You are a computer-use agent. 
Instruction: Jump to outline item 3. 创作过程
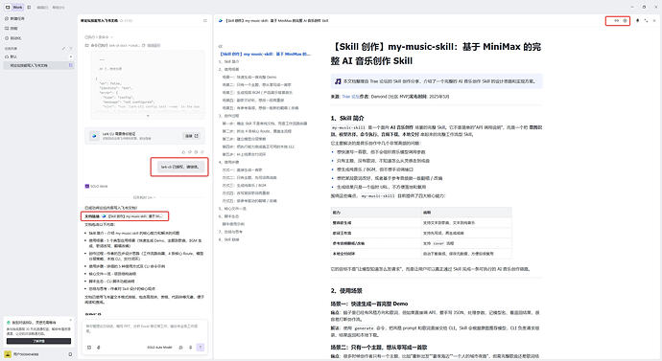[x=229, y=116]
